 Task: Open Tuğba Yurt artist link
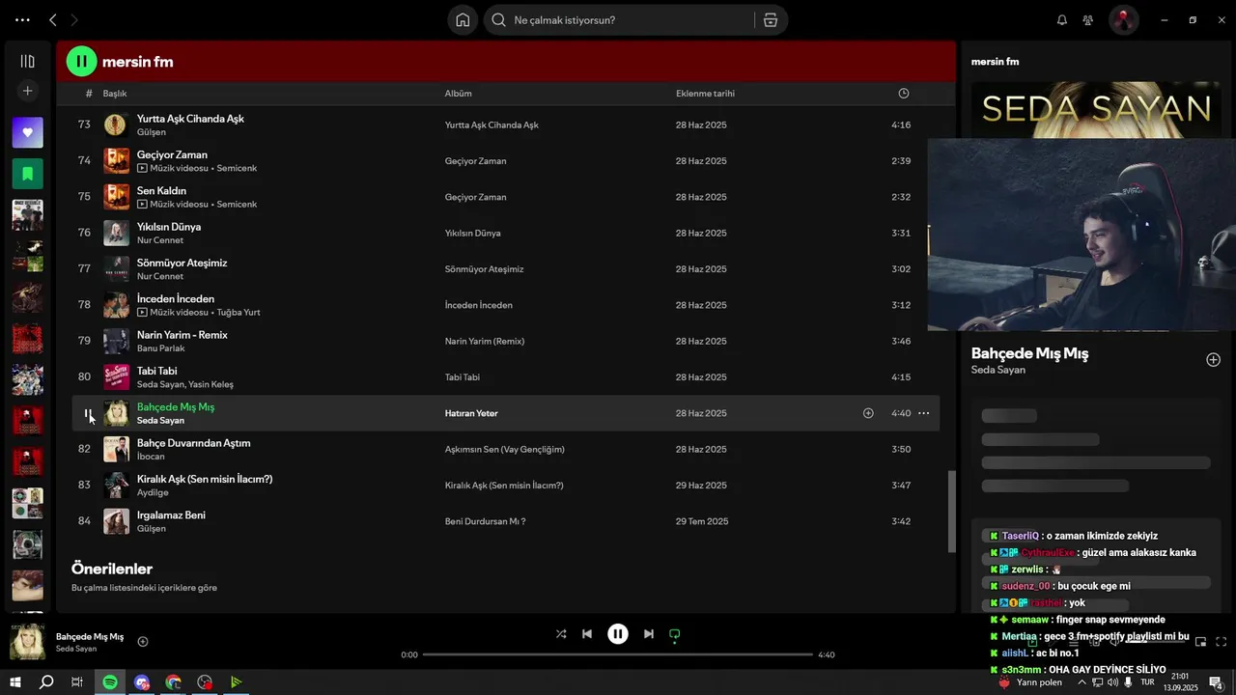[x=239, y=313]
